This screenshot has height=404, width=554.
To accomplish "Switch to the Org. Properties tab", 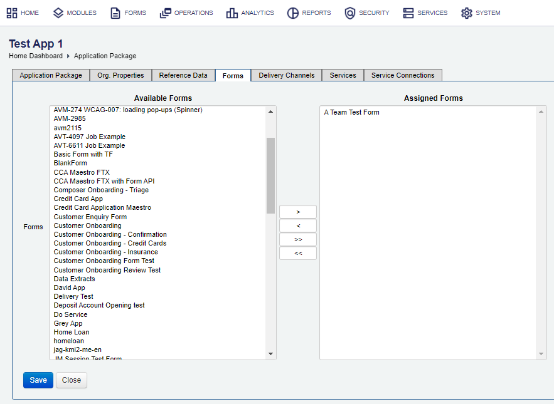I will tap(120, 75).
